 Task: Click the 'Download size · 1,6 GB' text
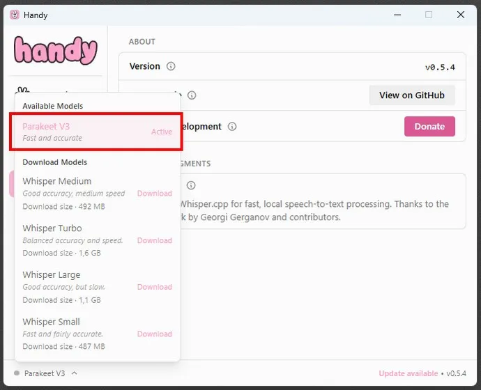[x=61, y=253]
